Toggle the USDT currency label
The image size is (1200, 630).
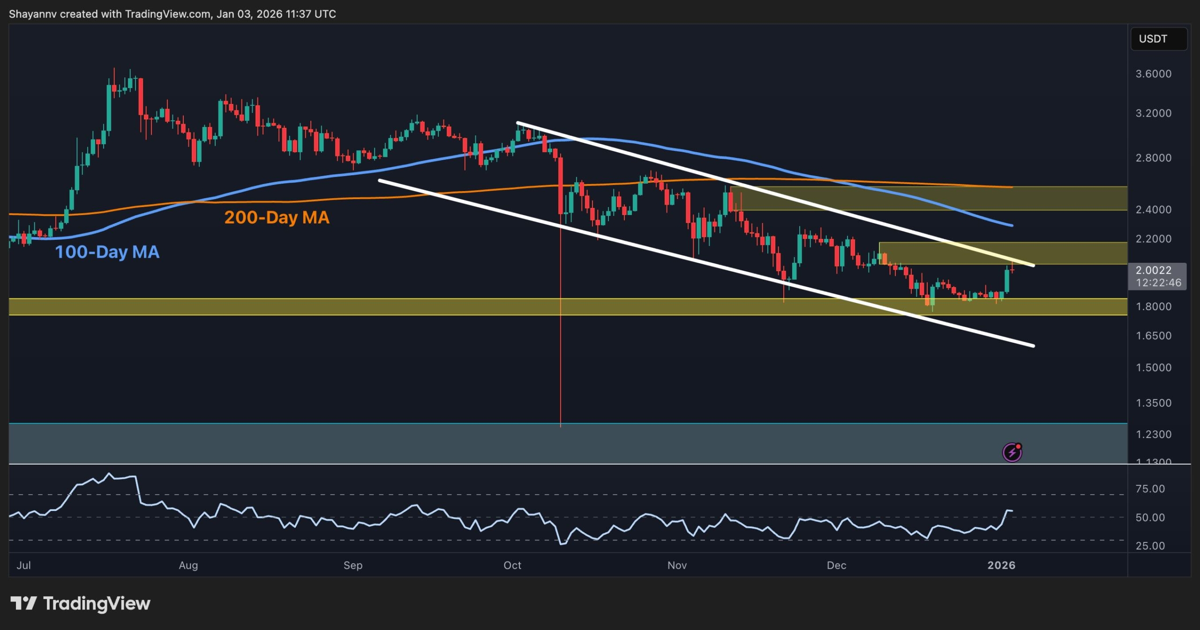pyautogui.click(x=1158, y=39)
